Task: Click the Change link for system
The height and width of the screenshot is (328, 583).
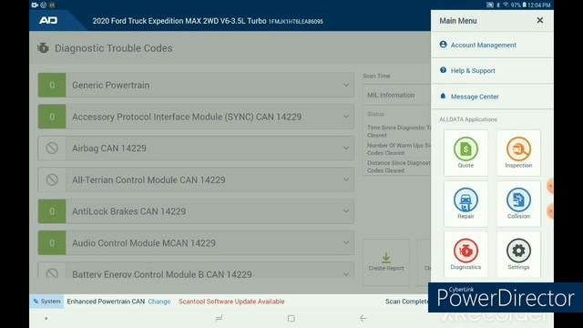Action: tap(159, 302)
